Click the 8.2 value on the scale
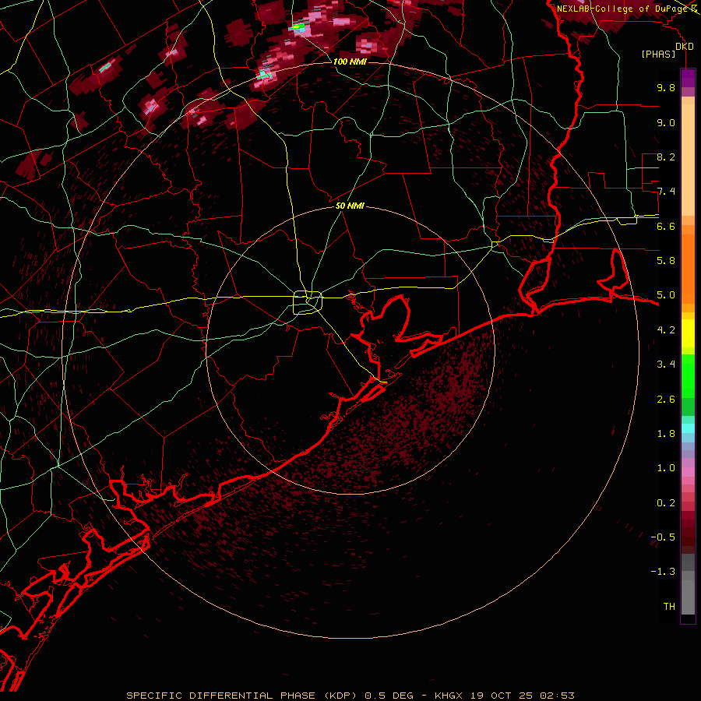Viewport: 701px width, 701px height. (x=666, y=157)
